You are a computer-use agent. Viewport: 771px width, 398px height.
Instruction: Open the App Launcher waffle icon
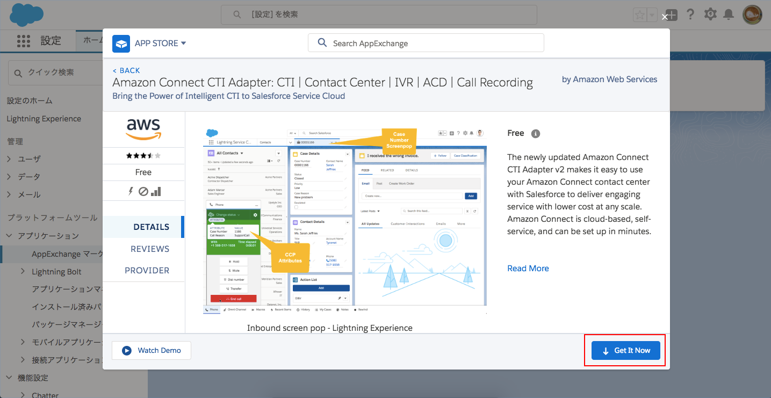[x=24, y=41]
